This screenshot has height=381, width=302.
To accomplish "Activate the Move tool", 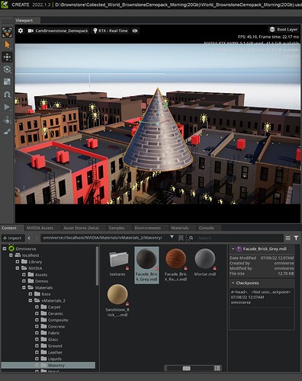I will pyautogui.click(x=7, y=57).
